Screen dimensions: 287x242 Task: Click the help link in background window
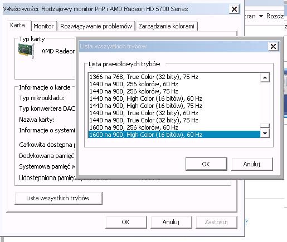pyautogui.click(x=246, y=222)
